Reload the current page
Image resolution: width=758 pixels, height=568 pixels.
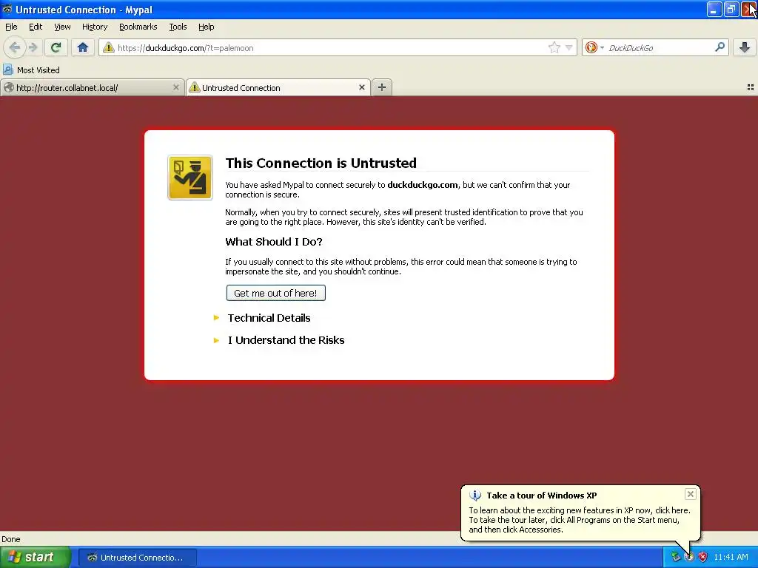click(56, 47)
